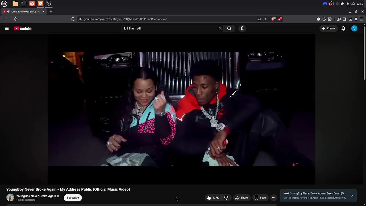
Task: Click the video title 'My Address Public'
Action: pyautogui.click(x=68, y=189)
